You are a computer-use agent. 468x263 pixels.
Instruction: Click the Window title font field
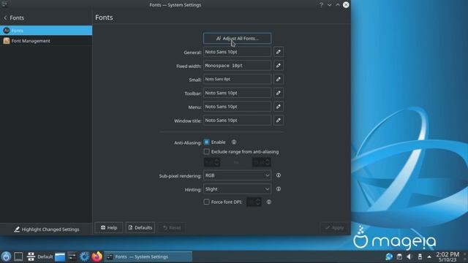pos(237,121)
